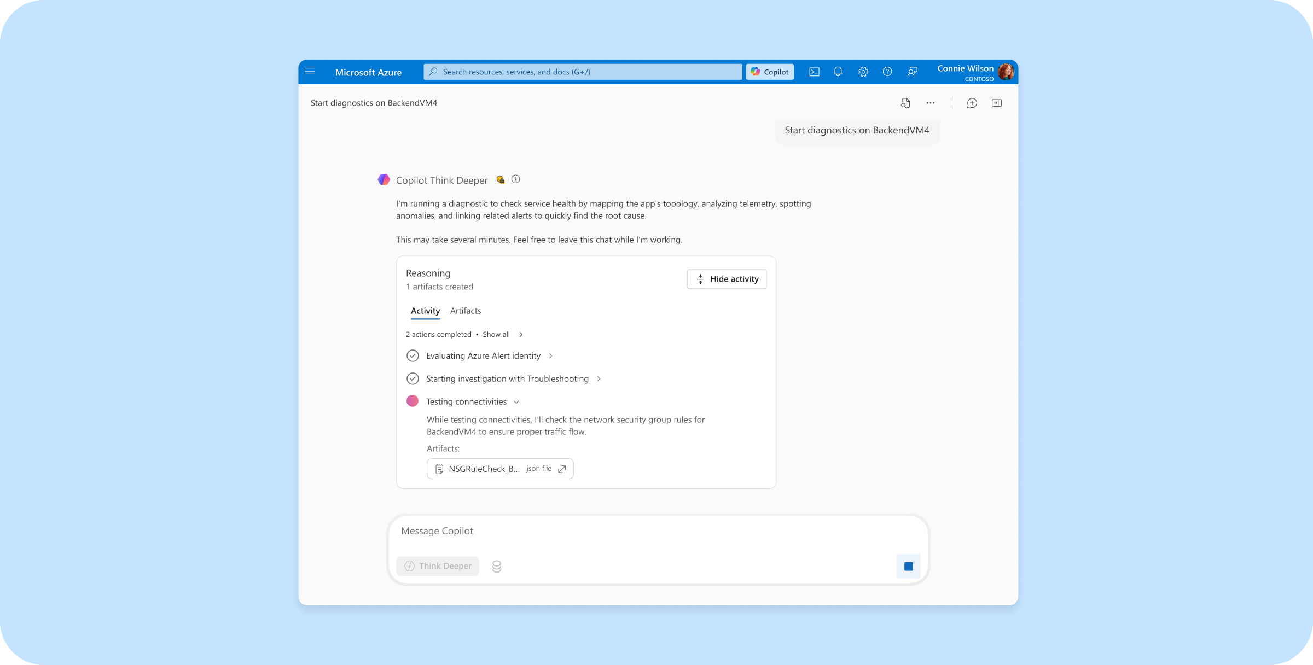
Task: Expand Show all completed actions
Action: tap(503, 334)
